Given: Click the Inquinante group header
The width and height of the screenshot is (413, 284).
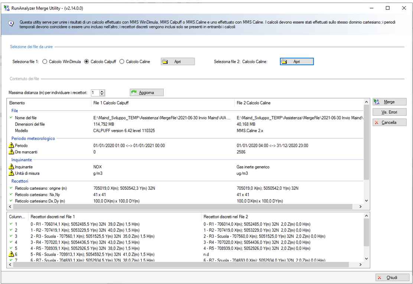Looking at the screenshot, I should tap(22, 160).
